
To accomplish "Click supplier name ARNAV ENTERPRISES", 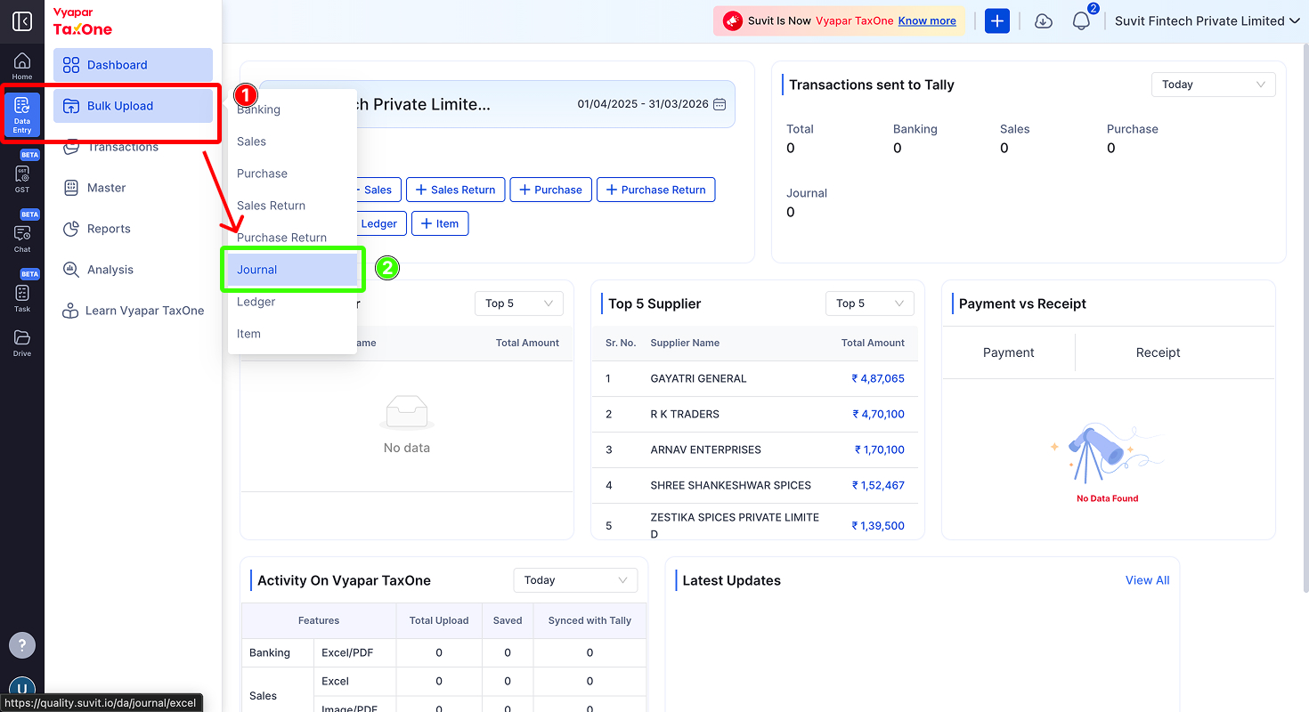I will pyautogui.click(x=706, y=449).
